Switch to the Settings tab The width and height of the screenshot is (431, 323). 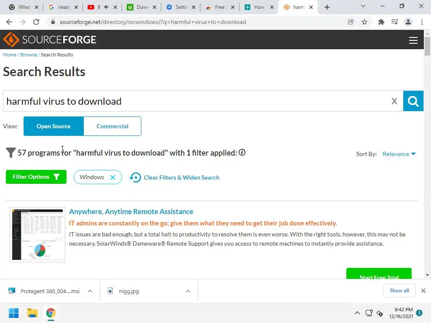(x=181, y=7)
